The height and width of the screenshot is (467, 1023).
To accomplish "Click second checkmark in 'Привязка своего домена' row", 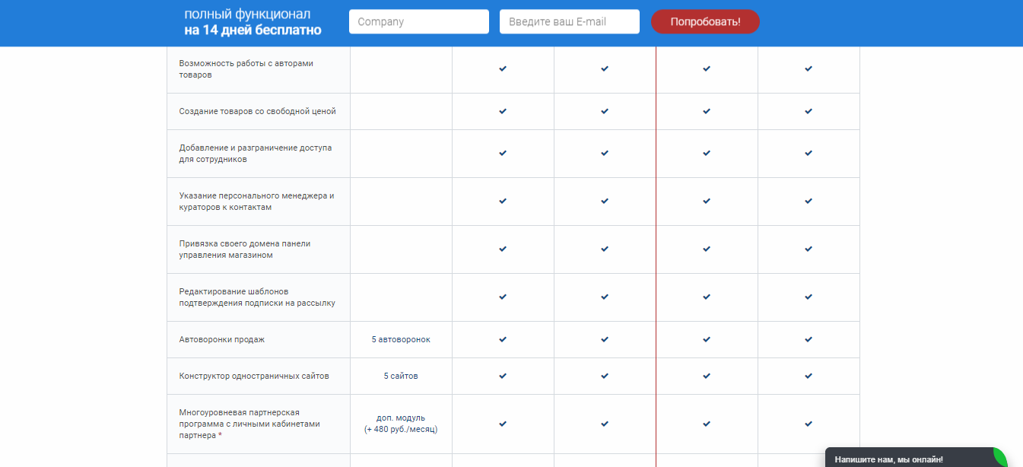I will click(x=605, y=249).
